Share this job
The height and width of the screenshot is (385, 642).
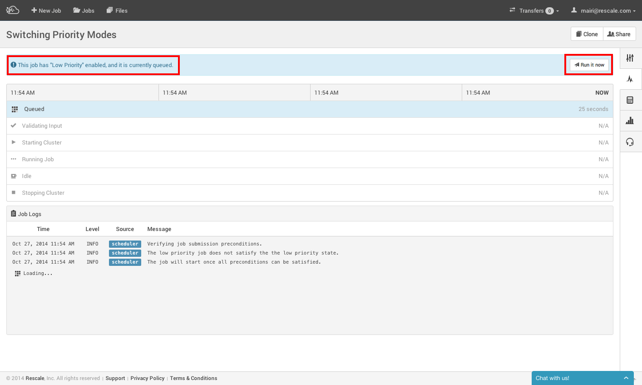[619, 34]
